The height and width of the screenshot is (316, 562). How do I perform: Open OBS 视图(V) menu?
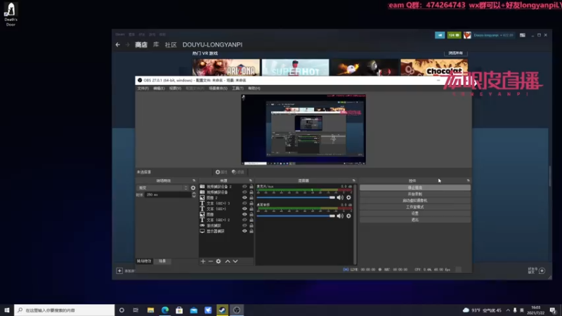click(175, 88)
